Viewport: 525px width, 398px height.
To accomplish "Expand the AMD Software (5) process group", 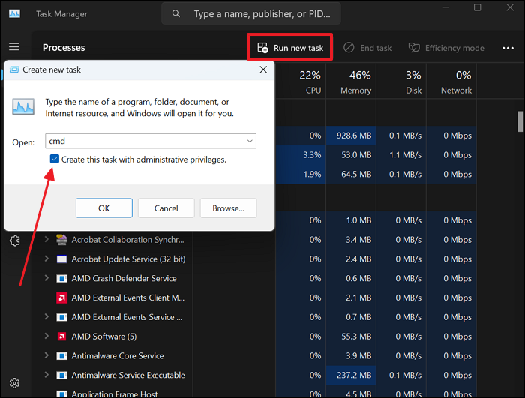I will [46, 337].
